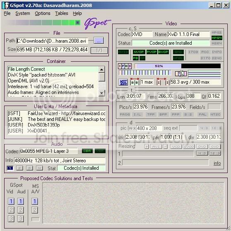
Task: Click the IPBS frame type icon
Action: click(x=125, y=66)
